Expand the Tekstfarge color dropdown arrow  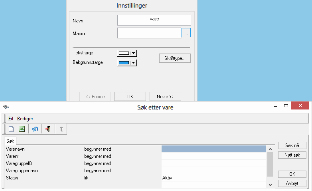point(134,53)
